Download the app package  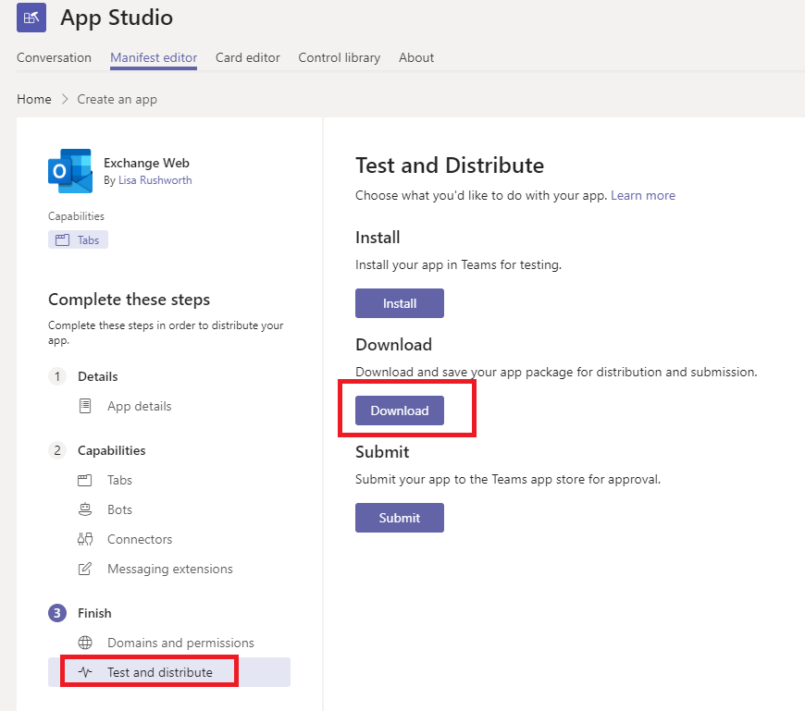pos(400,411)
